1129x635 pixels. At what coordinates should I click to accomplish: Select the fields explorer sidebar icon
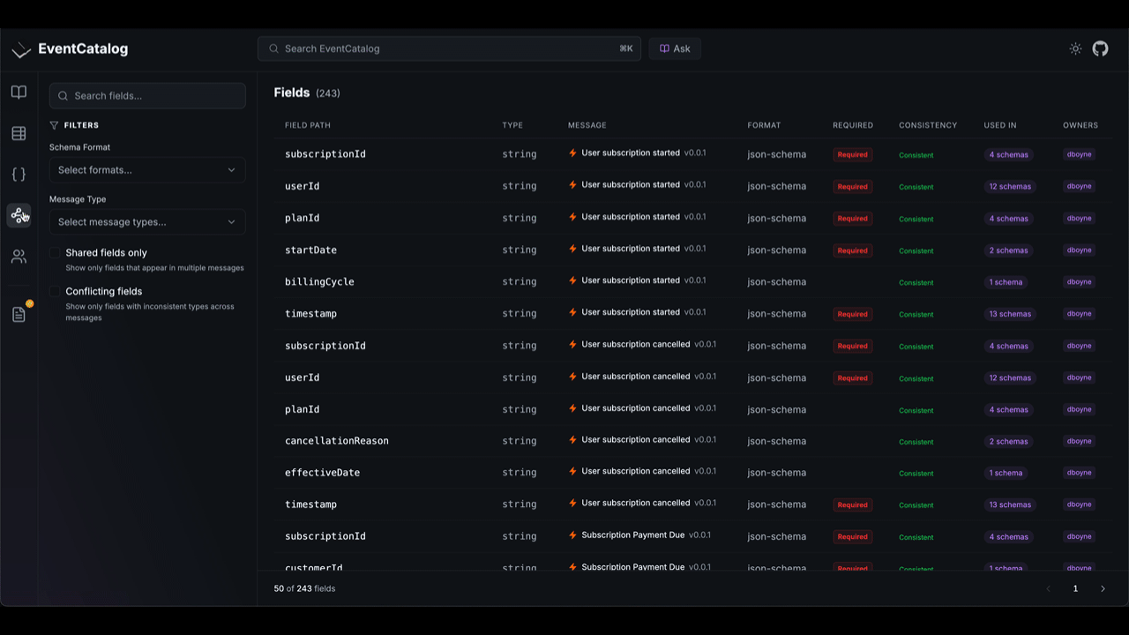click(19, 215)
